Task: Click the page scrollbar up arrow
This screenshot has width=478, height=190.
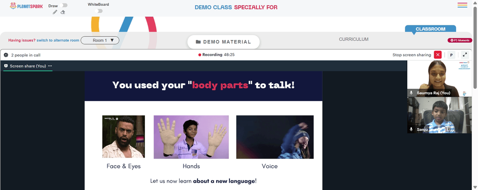Action: point(475,2)
